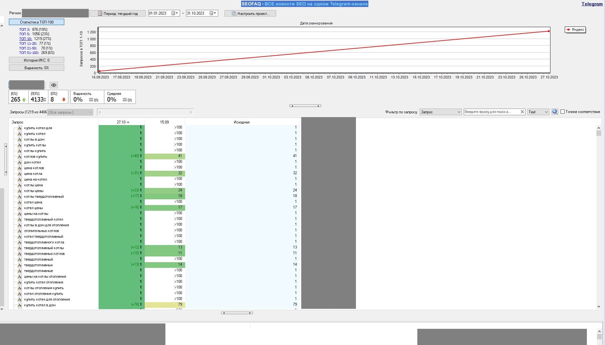The image size is (605, 345).
Task: Sort by the 27.10 column header
Action: 122,122
